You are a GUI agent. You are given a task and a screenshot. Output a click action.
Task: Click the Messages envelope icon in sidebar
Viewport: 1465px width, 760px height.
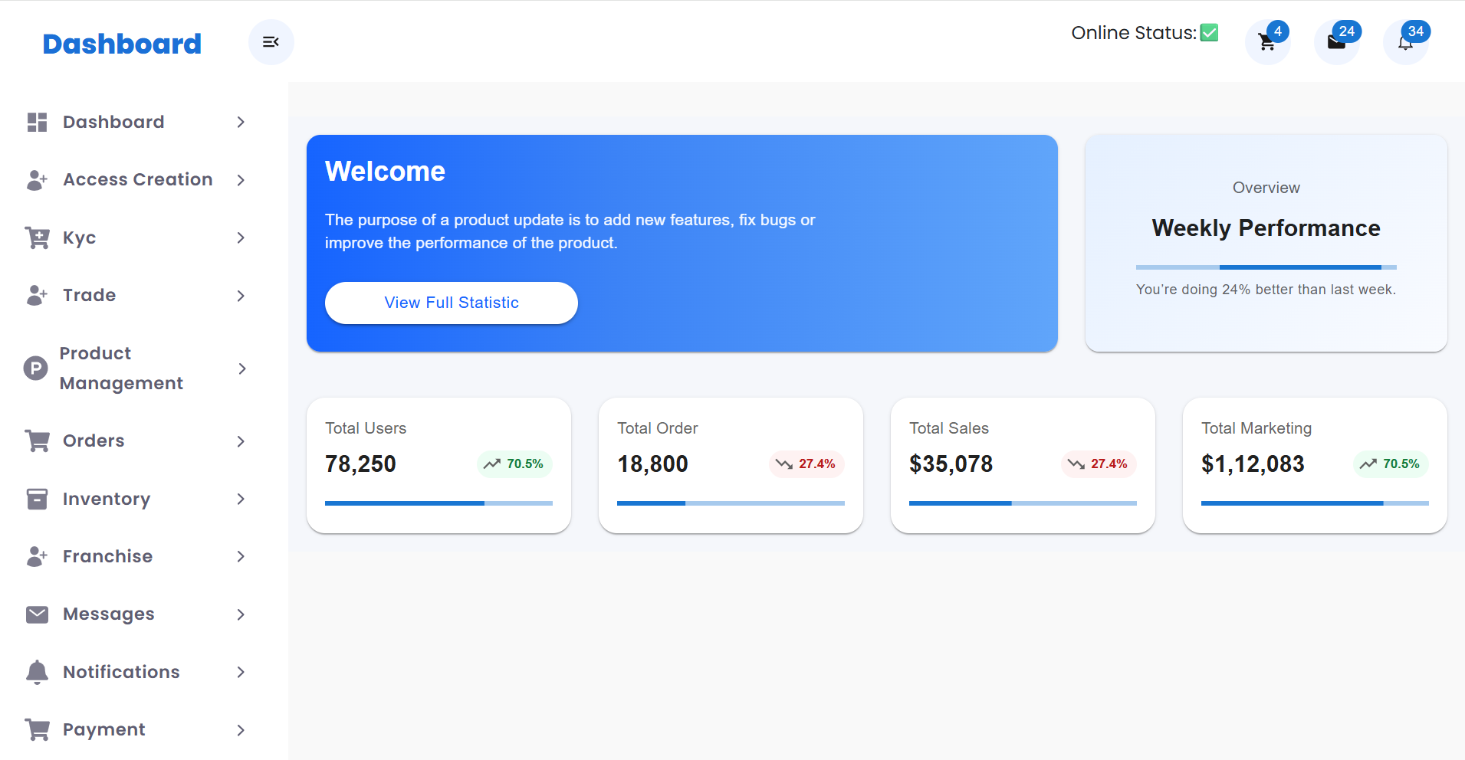[37, 614]
